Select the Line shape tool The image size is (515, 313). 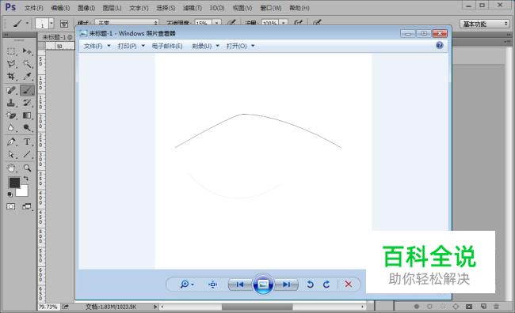tap(27, 154)
